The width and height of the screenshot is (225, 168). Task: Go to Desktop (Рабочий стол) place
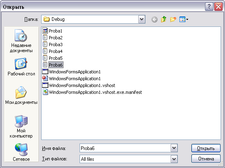pos(21,67)
